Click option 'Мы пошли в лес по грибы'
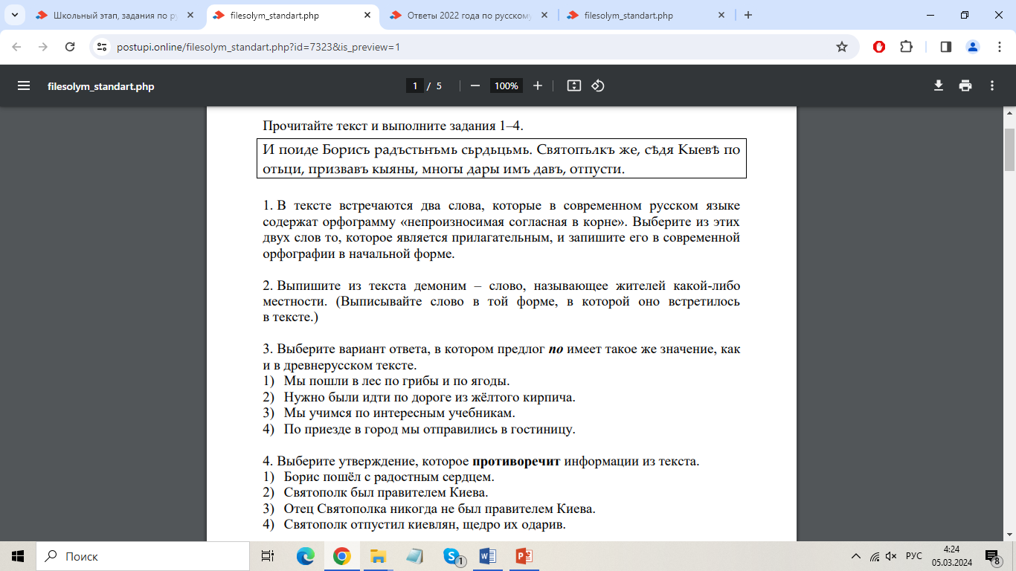 [396, 381]
